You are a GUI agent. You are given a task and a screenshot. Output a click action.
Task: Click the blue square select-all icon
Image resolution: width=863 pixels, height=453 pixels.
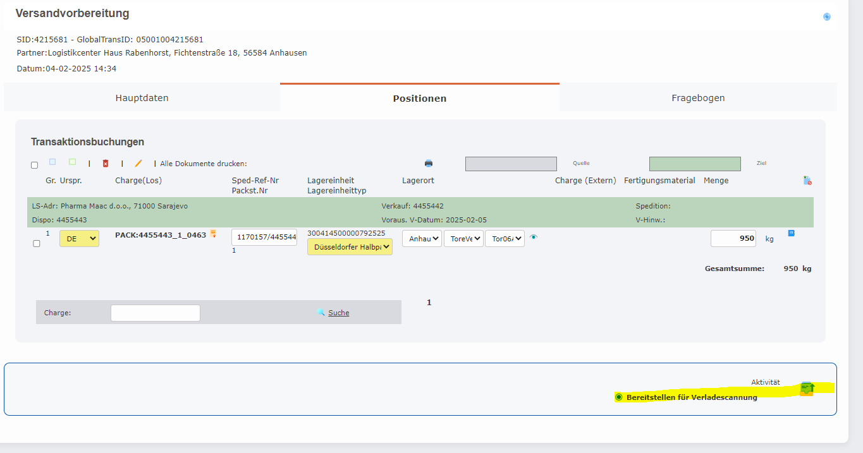pyautogui.click(x=52, y=162)
